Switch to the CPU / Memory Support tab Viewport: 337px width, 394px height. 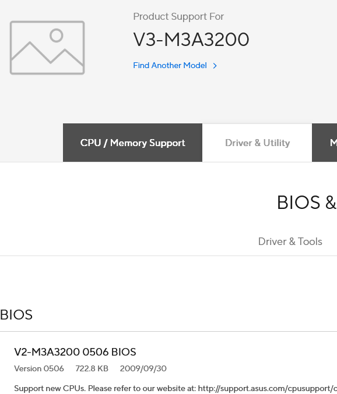click(132, 143)
